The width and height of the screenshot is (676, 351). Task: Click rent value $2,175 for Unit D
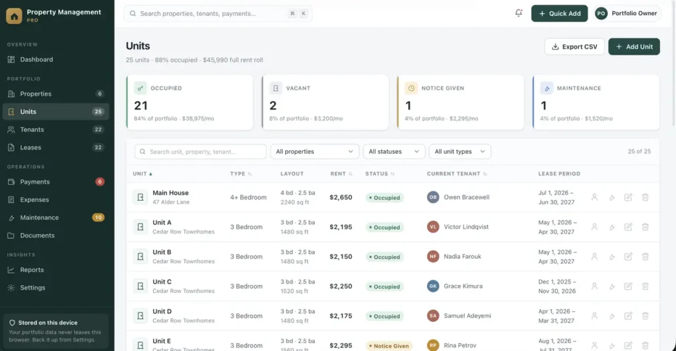341,316
